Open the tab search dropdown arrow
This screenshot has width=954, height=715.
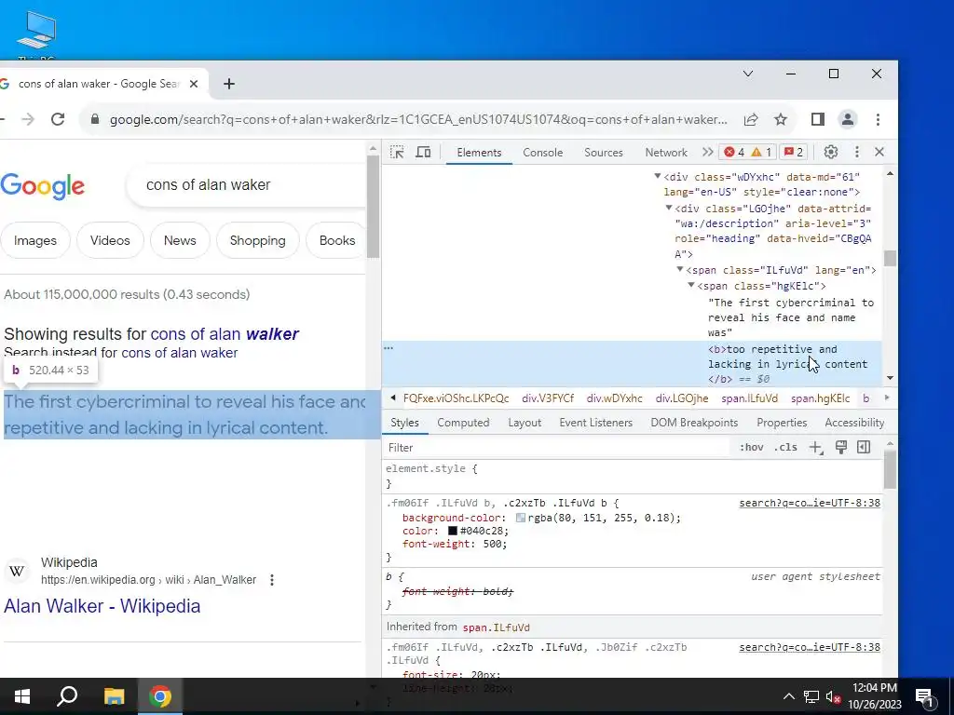pyautogui.click(x=748, y=74)
